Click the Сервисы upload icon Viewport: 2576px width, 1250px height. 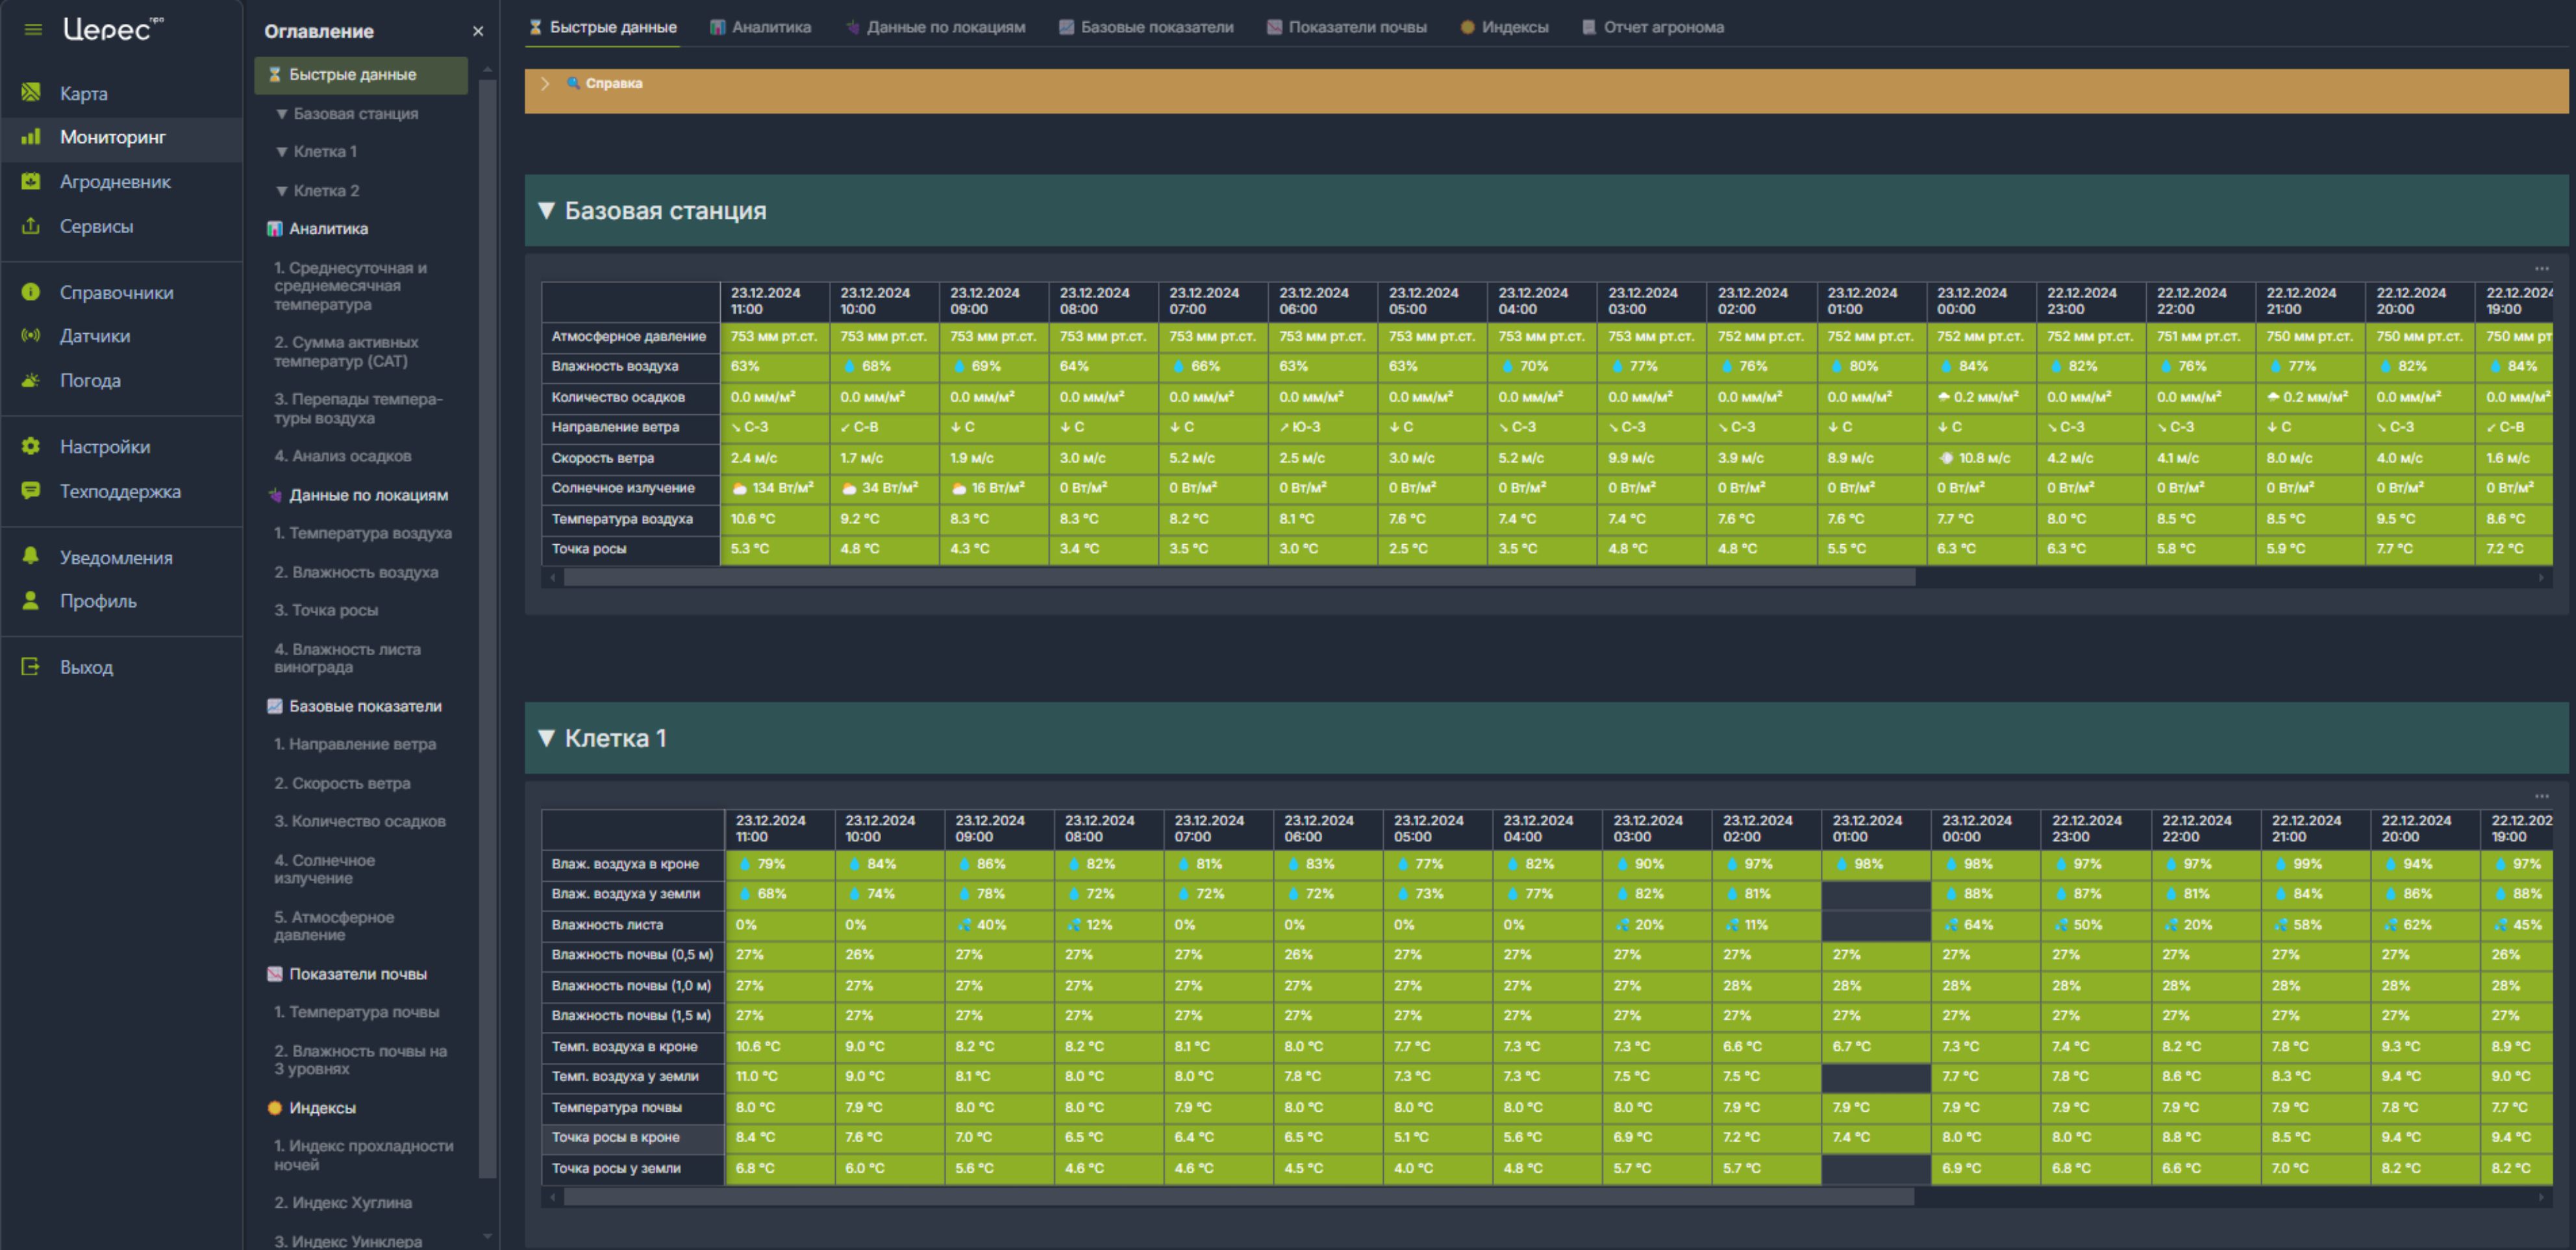point(31,225)
